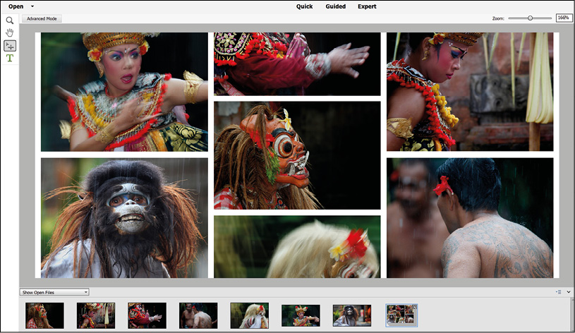Select the collage thumbnail in bin
575x333 pixels.
[x=401, y=315]
